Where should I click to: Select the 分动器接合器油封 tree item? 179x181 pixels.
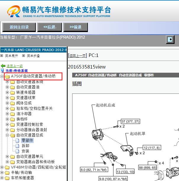[32, 130]
